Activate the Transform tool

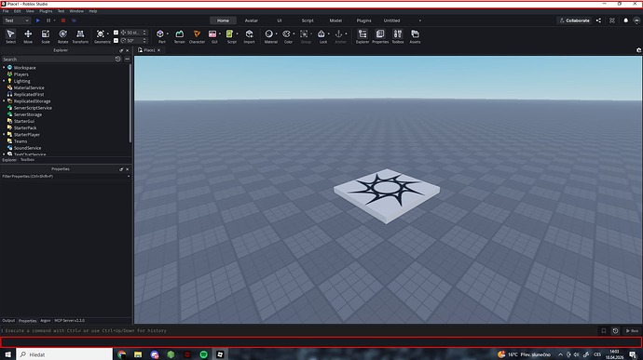coord(80,36)
